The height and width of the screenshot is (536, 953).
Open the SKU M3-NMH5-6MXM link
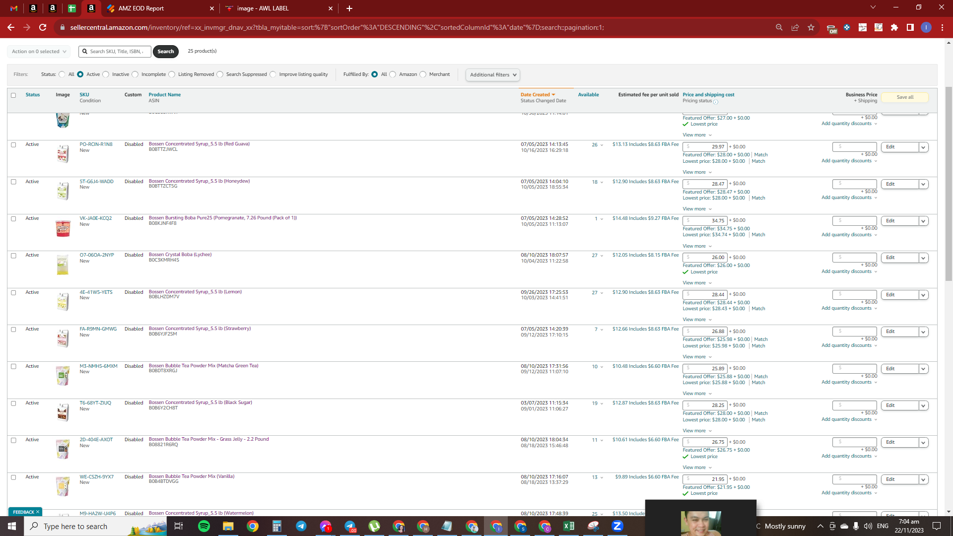tap(98, 366)
